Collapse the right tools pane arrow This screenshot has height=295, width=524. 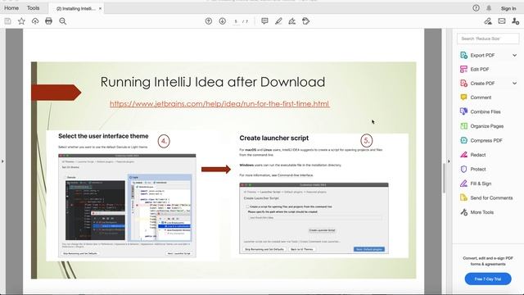coord(449,161)
